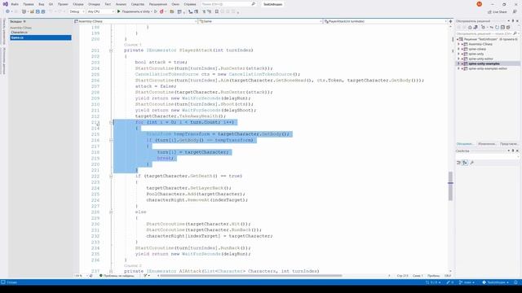Open the Средства menu
The width and height of the screenshot is (522, 293).
coord(138,4)
